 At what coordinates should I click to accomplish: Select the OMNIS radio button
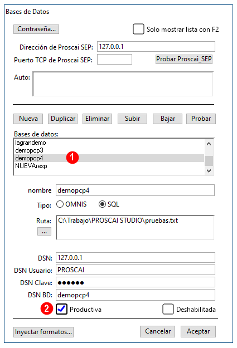pyautogui.click(x=60, y=204)
